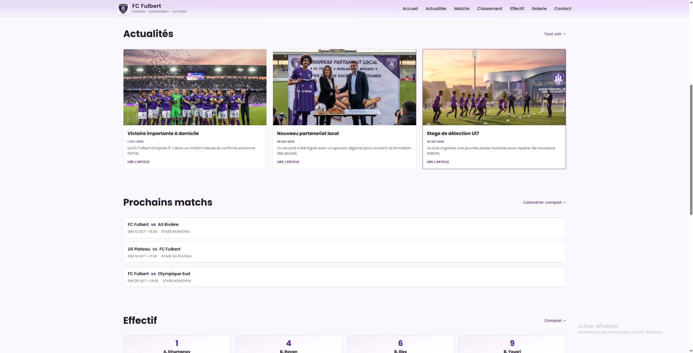Viewport: 693px width, 353px height.
Task: Open the complete squad via Complet arrow
Action: coord(555,320)
